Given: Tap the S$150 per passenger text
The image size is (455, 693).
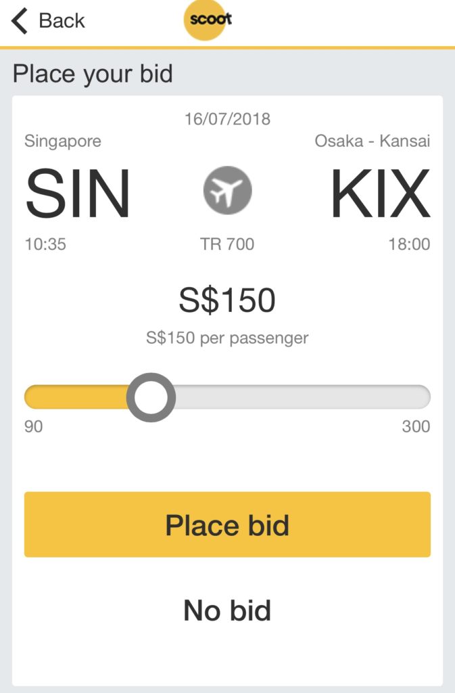Looking at the screenshot, I should 227,338.
